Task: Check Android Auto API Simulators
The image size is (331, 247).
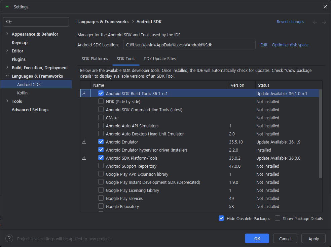Action: (x=101, y=125)
